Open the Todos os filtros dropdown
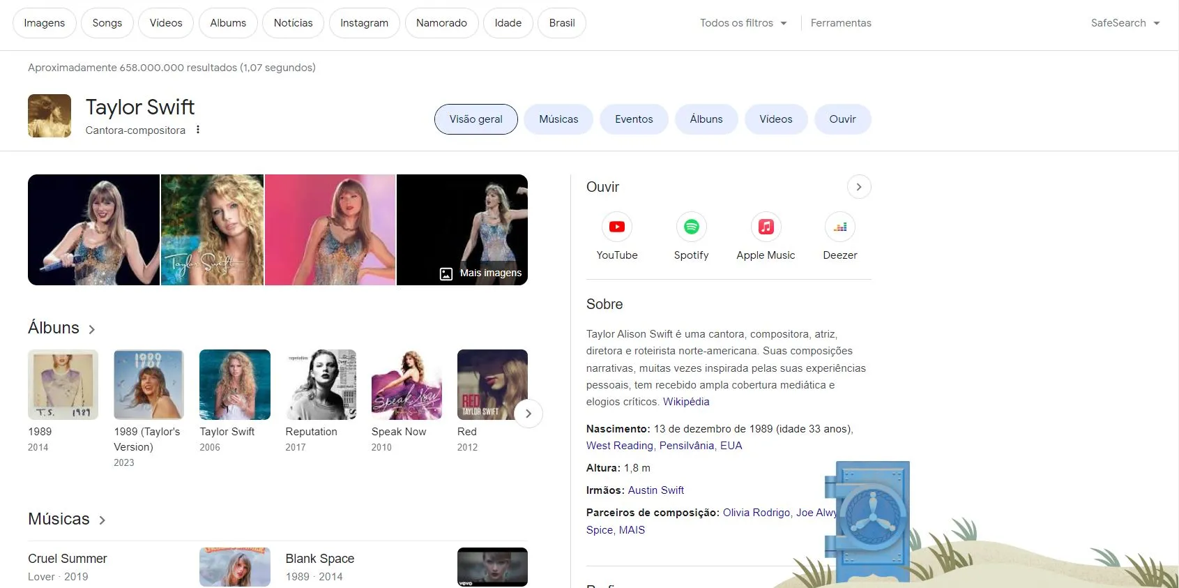The image size is (1179, 588). coord(744,23)
